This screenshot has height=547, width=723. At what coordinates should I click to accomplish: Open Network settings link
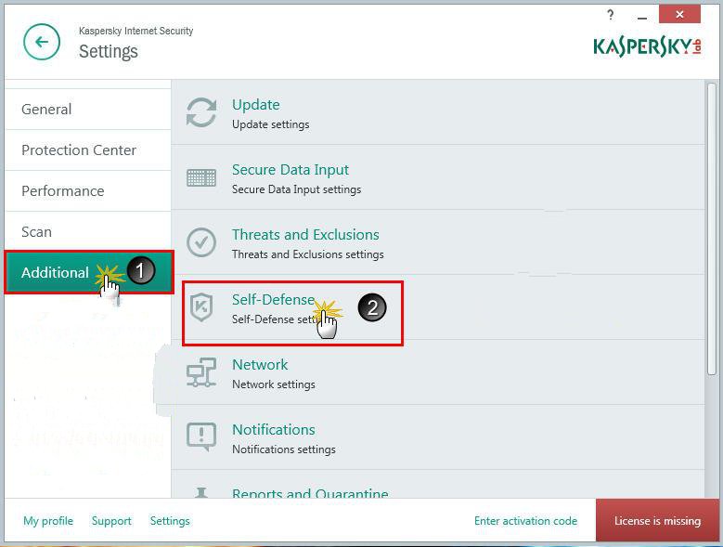[260, 365]
